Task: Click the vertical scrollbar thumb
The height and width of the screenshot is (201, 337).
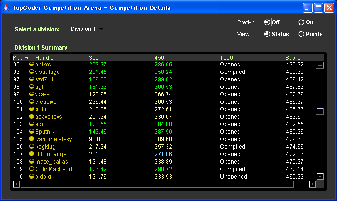Action: 320,111
